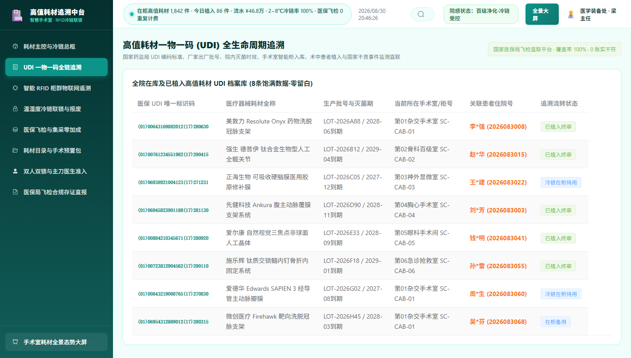Open 智能 RFID 柜群物联网遥测 page

click(x=56, y=88)
